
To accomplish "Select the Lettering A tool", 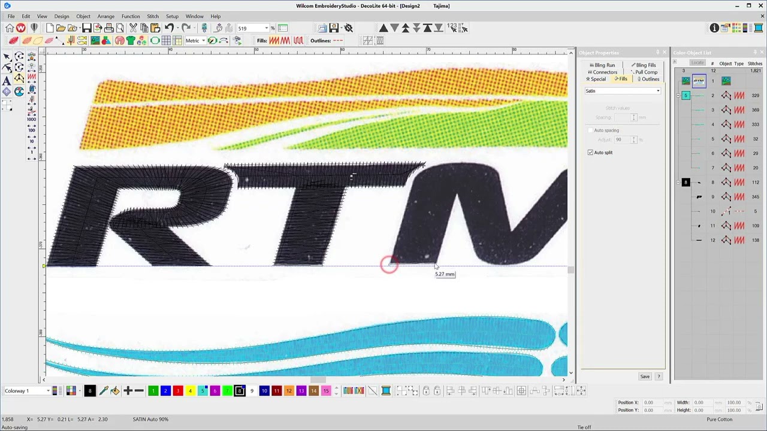I will (7, 80).
